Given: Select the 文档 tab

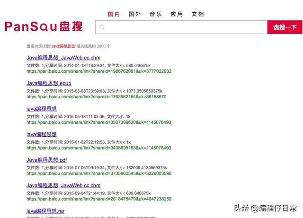Looking at the screenshot, I should [x=197, y=14].
